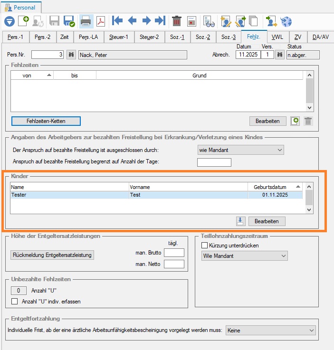This screenshot has height=350, width=334.
Task: Go to next record arrow
Action: click(x=146, y=21)
